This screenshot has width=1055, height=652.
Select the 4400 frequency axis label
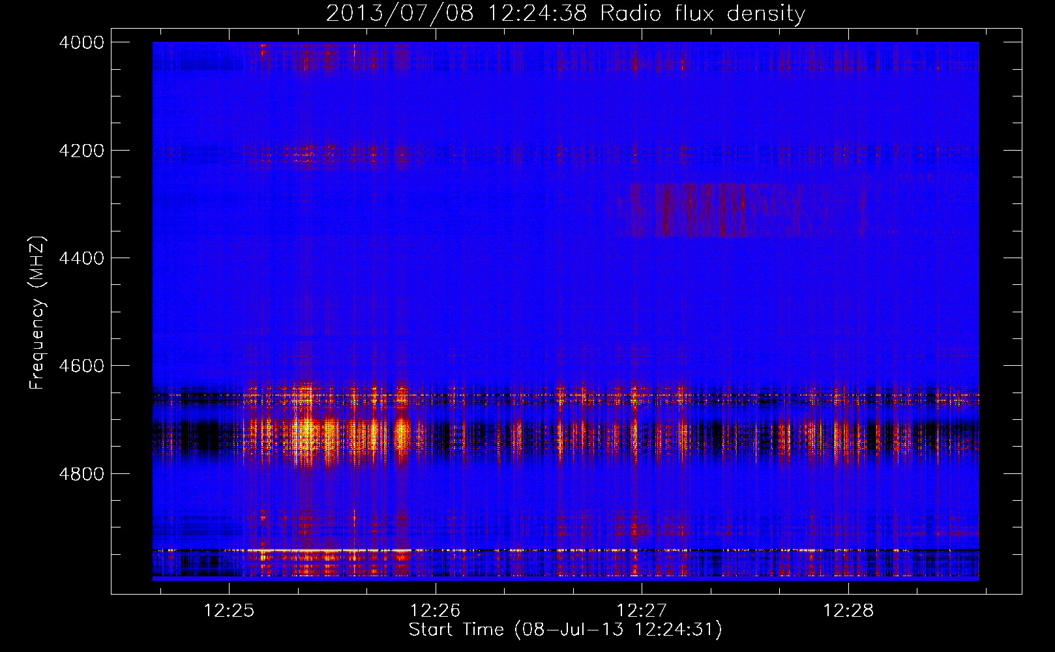click(x=82, y=258)
